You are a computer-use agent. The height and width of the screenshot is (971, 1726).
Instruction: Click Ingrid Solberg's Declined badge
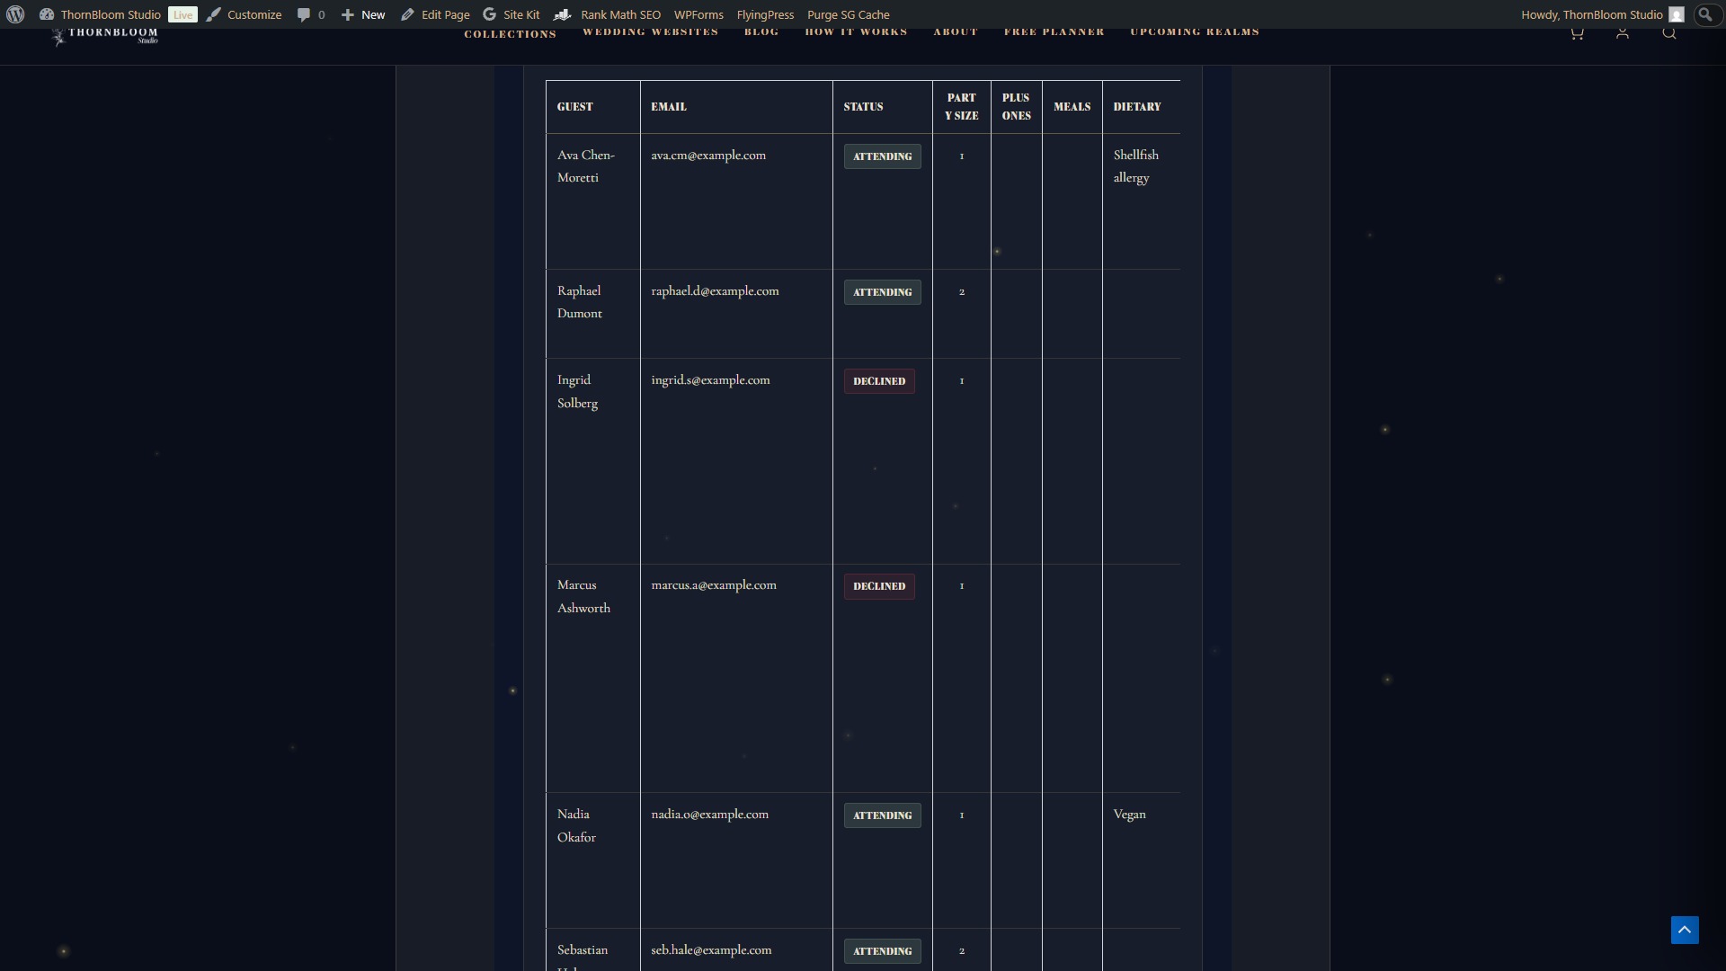(879, 381)
